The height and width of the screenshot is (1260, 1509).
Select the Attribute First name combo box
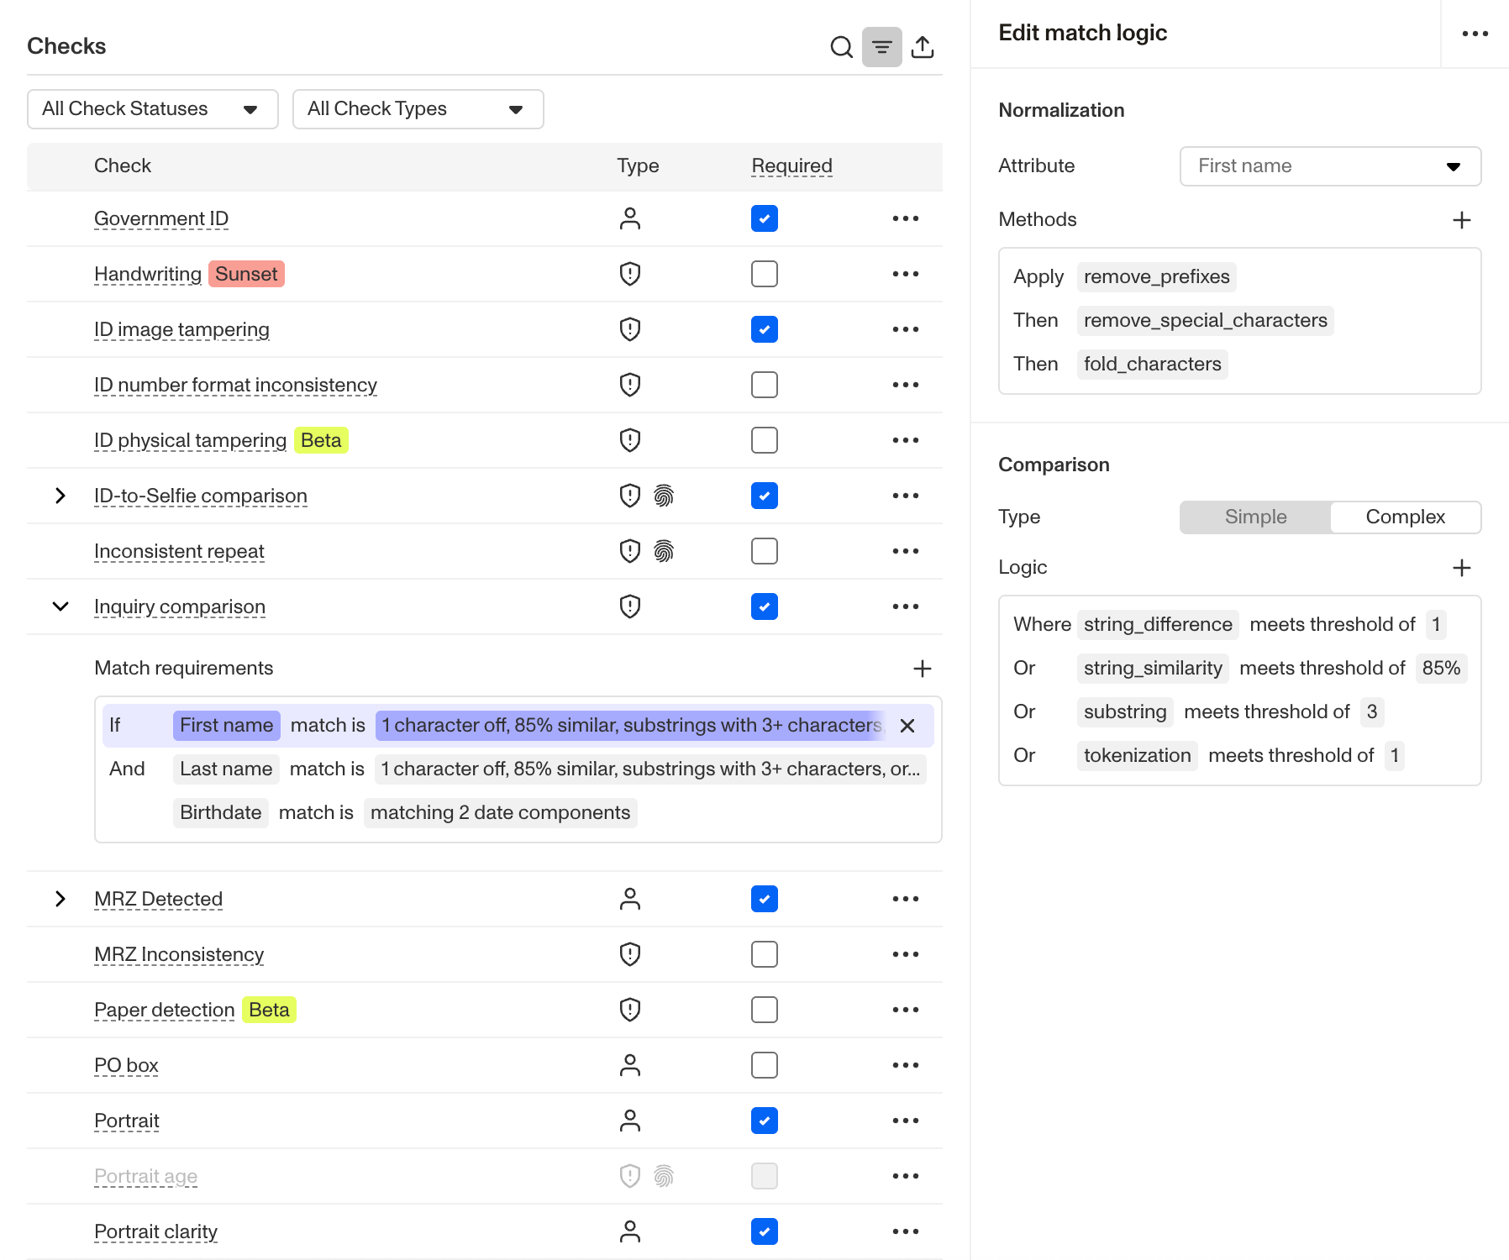[1331, 166]
